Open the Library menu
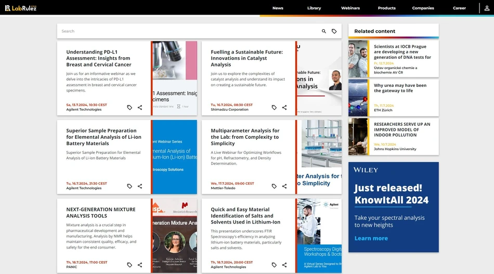The image size is (494, 274). [x=314, y=8]
